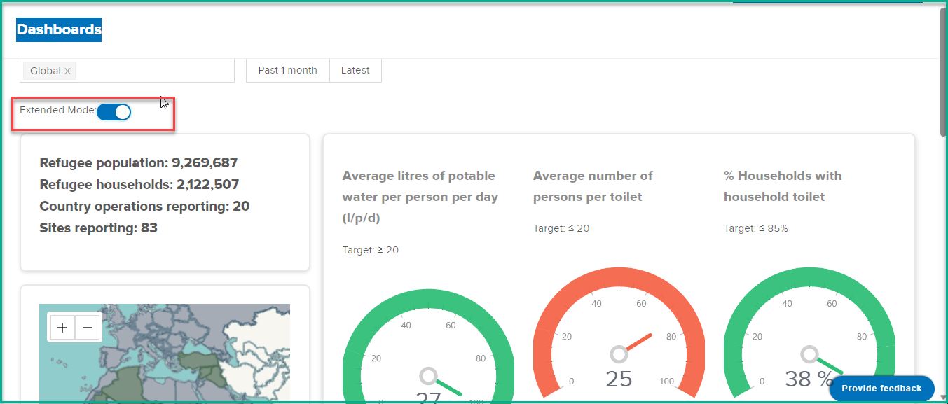This screenshot has height=404, width=948.
Task: Click the Global tag chip
Action: pyautogui.click(x=49, y=71)
